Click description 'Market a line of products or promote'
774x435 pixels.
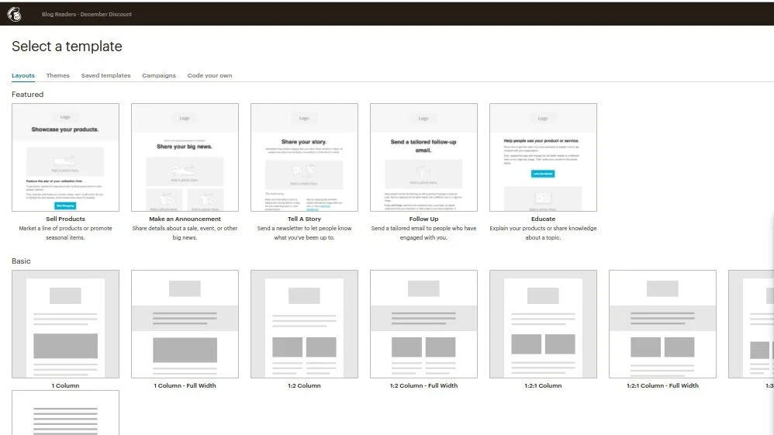click(x=66, y=229)
